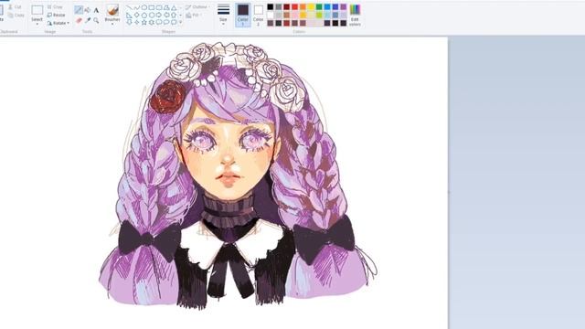Image resolution: width=585 pixels, height=329 pixels.
Task: Pick the black palette swatch
Action: pyautogui.click(x=271, y=6)
